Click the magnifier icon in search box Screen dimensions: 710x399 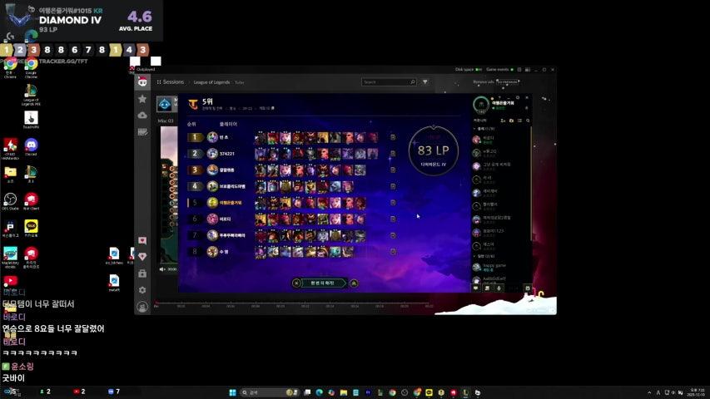coord(413,82)
